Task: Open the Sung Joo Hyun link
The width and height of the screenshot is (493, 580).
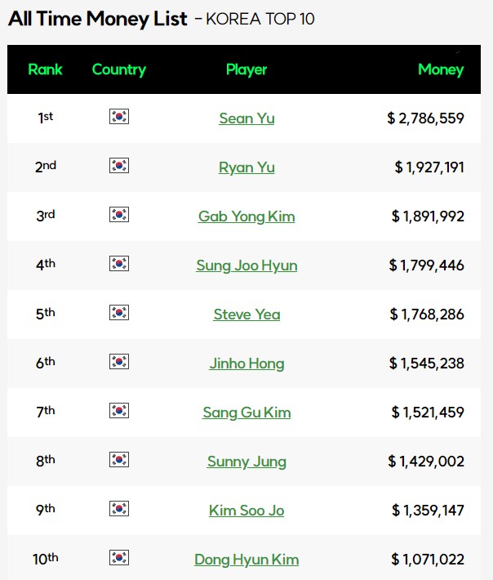Action: click(x=246, y=265)
